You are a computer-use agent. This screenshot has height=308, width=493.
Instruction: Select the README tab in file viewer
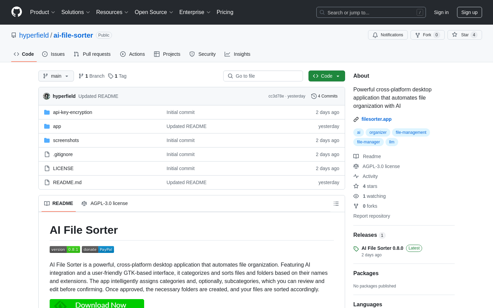pos(59,203)
